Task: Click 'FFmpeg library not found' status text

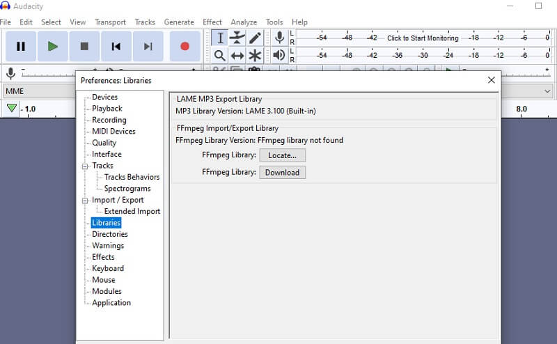Action: point(301,140)
